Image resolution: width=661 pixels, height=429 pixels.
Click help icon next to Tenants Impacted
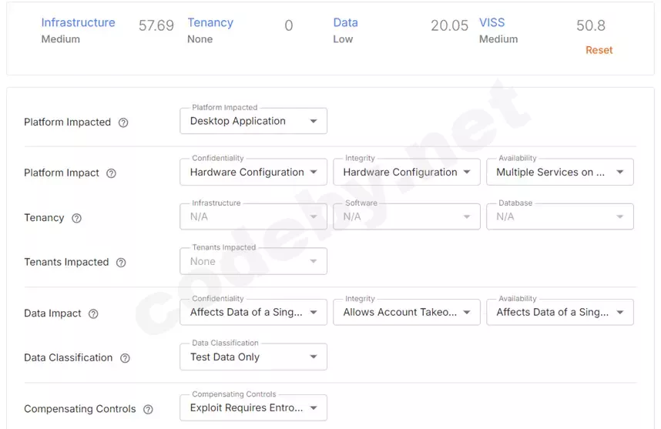[121, 263]
